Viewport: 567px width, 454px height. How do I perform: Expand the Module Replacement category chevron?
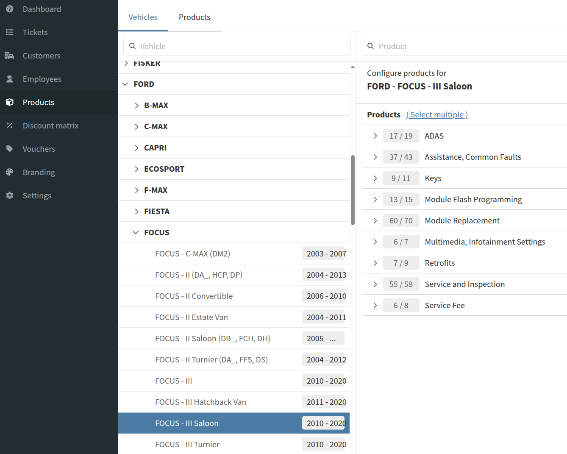click(x=375, y=220)
